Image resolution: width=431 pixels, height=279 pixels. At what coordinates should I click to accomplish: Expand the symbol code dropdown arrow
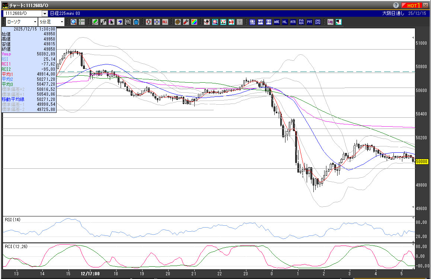pos(45,13)
